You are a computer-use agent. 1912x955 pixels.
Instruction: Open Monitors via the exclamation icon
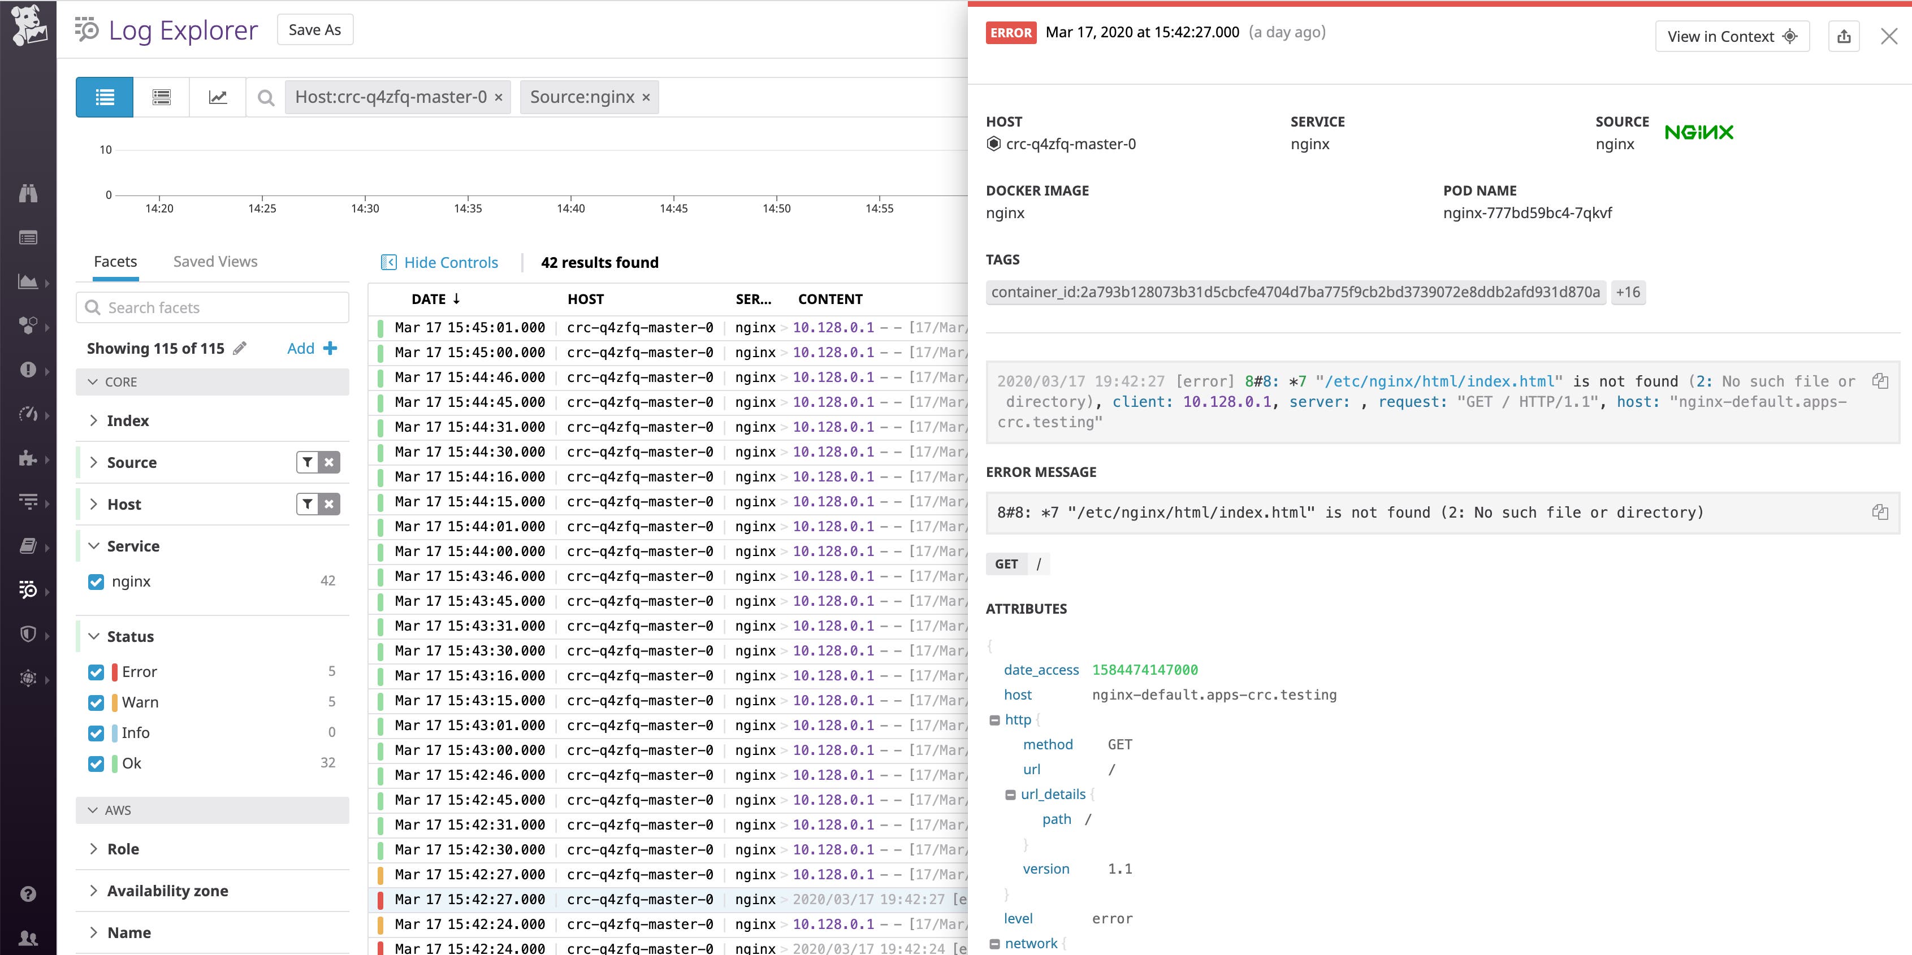(28, 370)
